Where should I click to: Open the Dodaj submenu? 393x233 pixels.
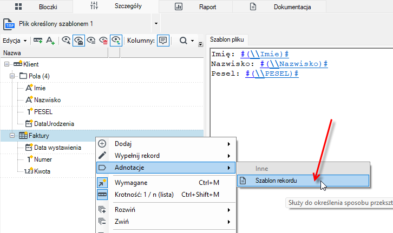click(166, 144)
